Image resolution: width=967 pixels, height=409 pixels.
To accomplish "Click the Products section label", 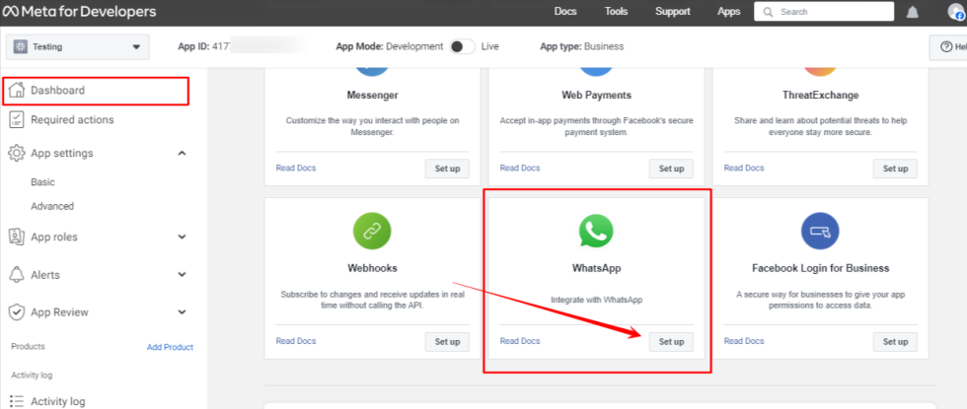I will (28, 346).
